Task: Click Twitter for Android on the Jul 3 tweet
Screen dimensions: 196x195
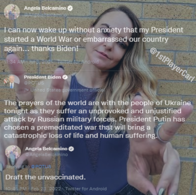Action: point(78,62)
